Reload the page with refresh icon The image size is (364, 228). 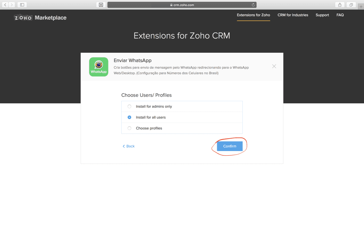[x=253, y=5]
